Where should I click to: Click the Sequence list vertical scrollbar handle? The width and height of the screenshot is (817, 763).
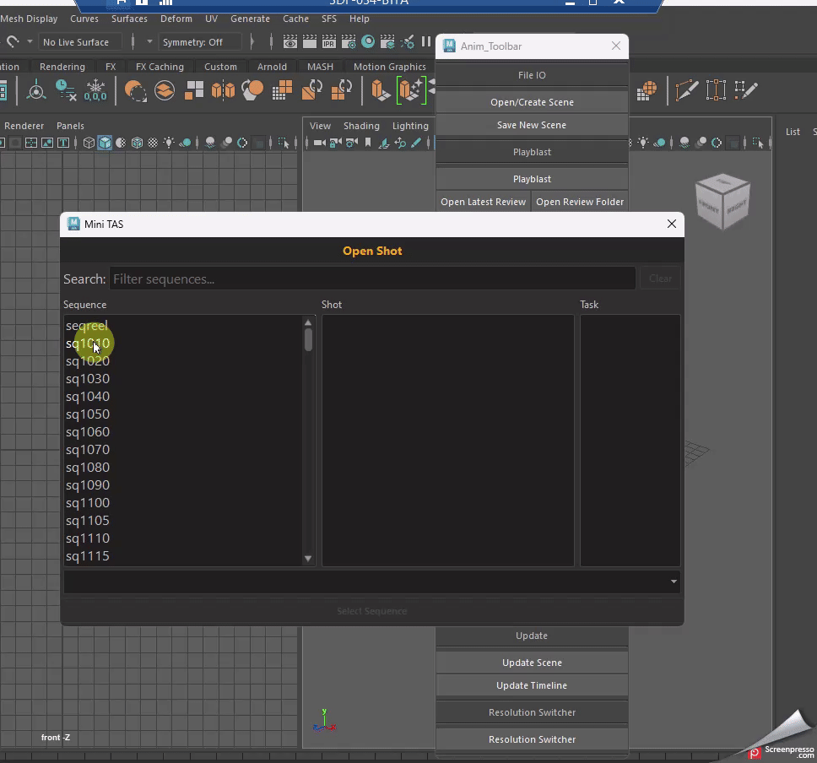coord(308,340)
